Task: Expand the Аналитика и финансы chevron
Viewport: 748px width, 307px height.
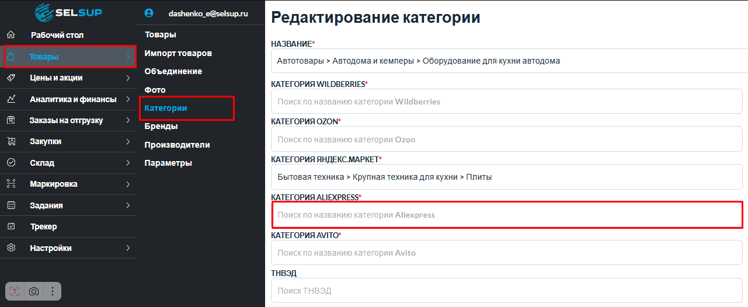Action: coord(128,99)
